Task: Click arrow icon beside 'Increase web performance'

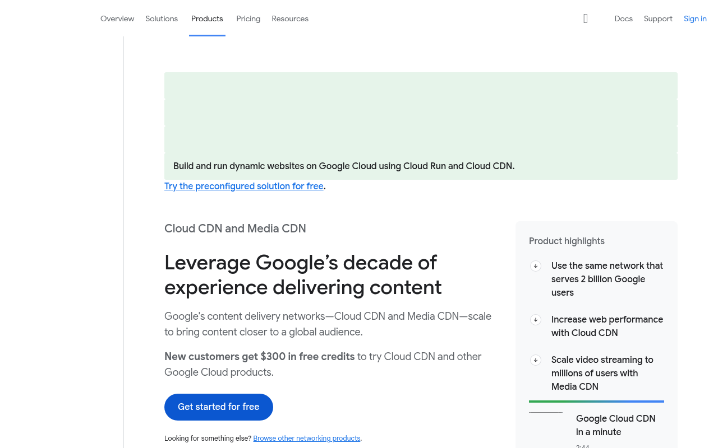Action: tap(536, 320)
